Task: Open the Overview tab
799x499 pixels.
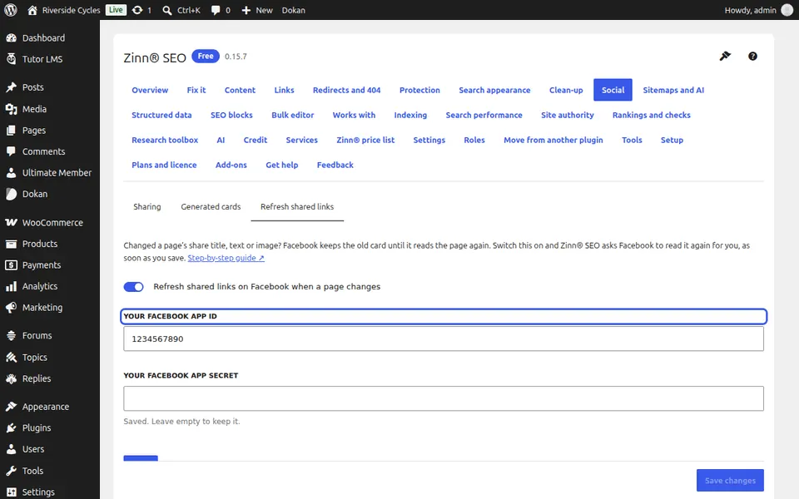Action: click(x=150, y=90)
